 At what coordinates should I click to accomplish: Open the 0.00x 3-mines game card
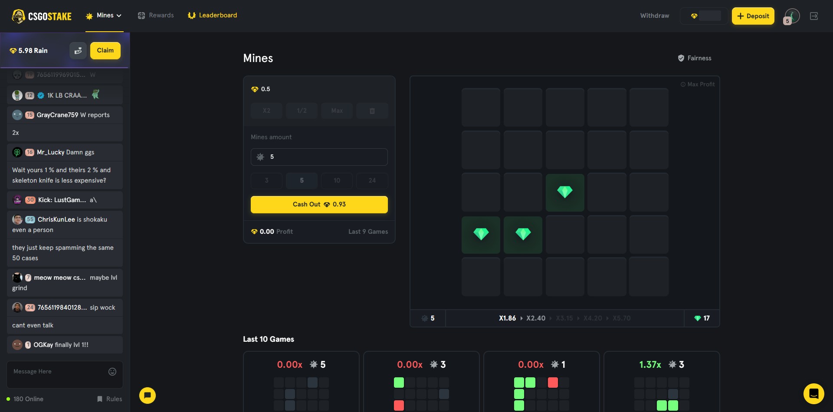(x=421, y=382)
